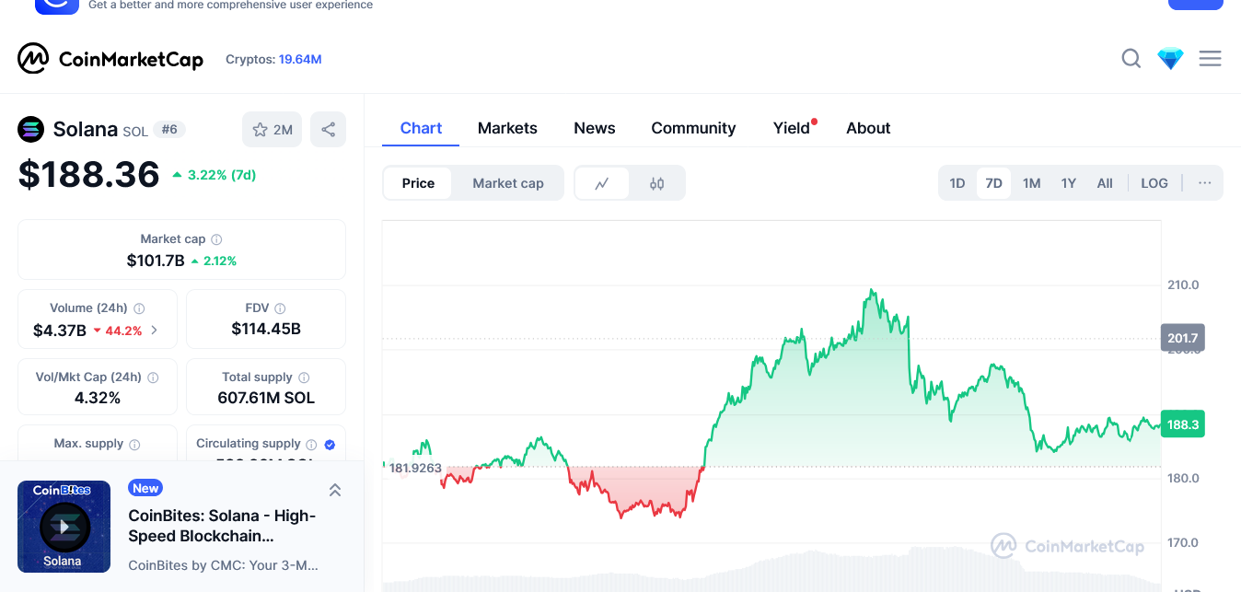1241x592 pixels.
Task: Click the SOL ticker symbol text
Action: 135,132
